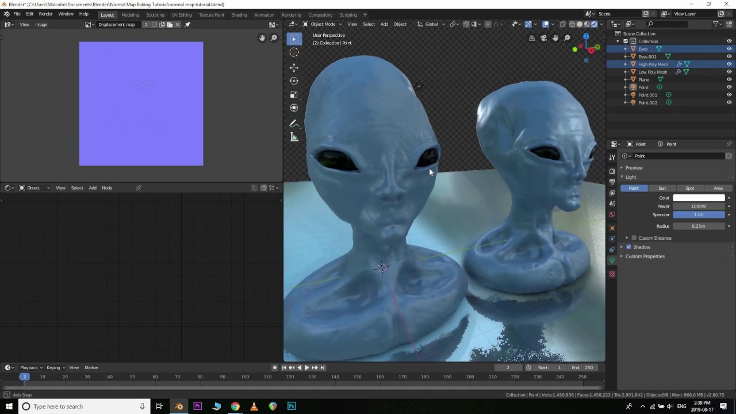Switch to the Sculpting workspace tab
Viewport: 736px width, 414px height.
pos(155,15)
